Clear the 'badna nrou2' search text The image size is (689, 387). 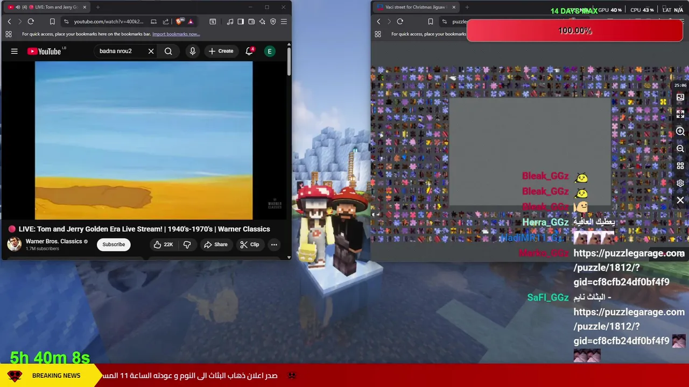click(x=151, y=51)
